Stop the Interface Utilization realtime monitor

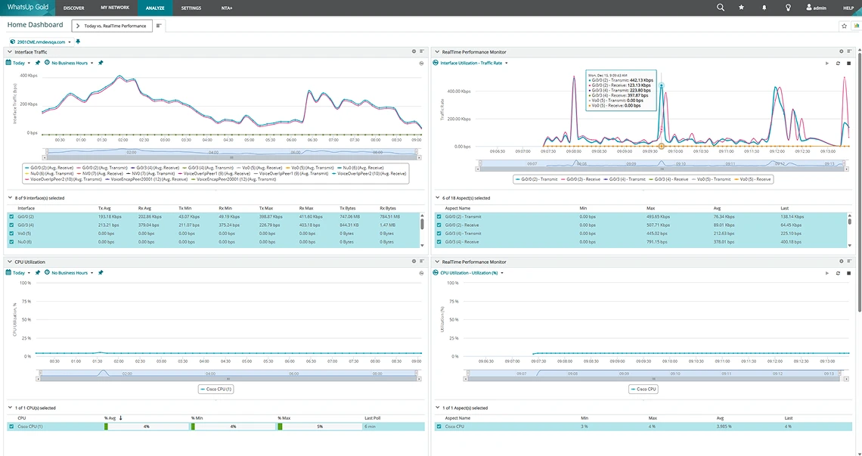click(848, 64)
